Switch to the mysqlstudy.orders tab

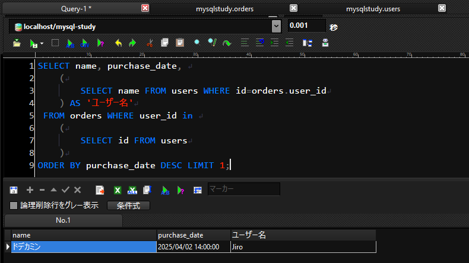[x=224, y=9]
